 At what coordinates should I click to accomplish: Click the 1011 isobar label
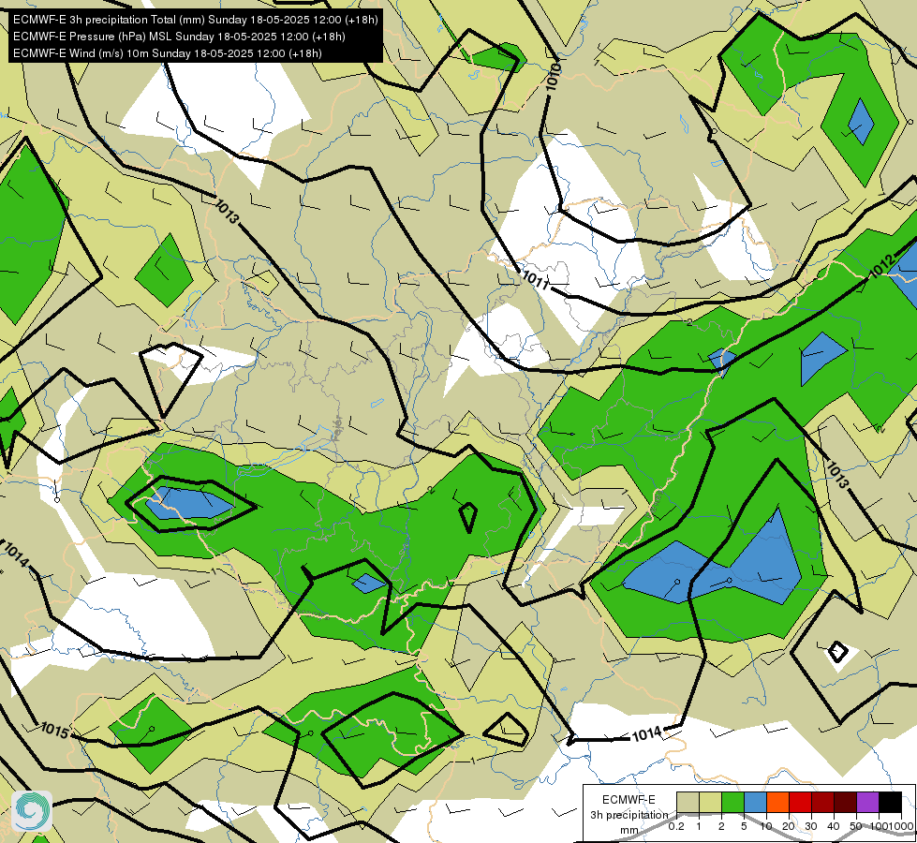[535, 280]
